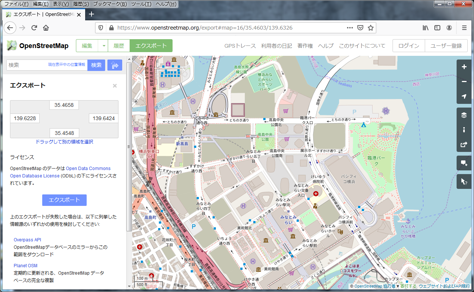Open the 利用者の日記 link

point(277,46)
